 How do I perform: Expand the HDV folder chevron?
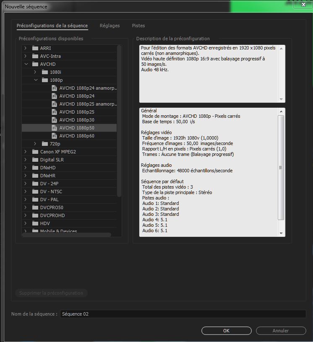click(25, 223)
